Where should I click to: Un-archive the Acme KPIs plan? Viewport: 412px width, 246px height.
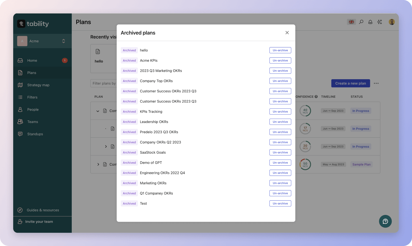280,61
